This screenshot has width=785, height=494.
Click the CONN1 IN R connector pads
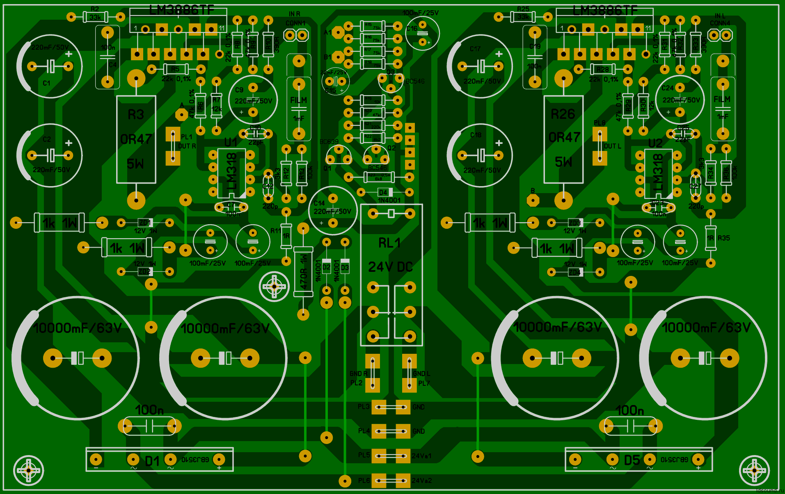296,35
